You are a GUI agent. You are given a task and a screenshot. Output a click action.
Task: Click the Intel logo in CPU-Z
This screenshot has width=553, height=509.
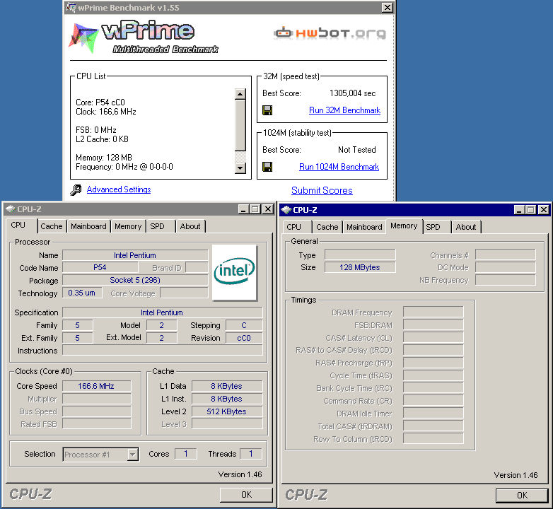coord(235,272)
